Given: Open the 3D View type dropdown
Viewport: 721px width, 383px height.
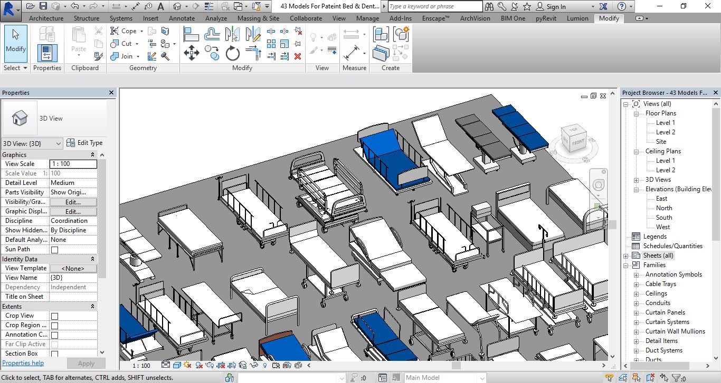Looking at the screenshot, I should click(58, 144).
